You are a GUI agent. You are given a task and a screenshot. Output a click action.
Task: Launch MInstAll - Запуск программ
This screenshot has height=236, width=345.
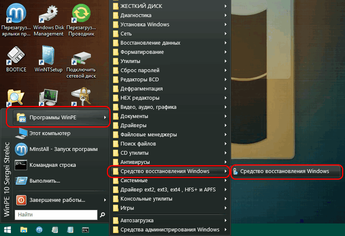[60, 149]
